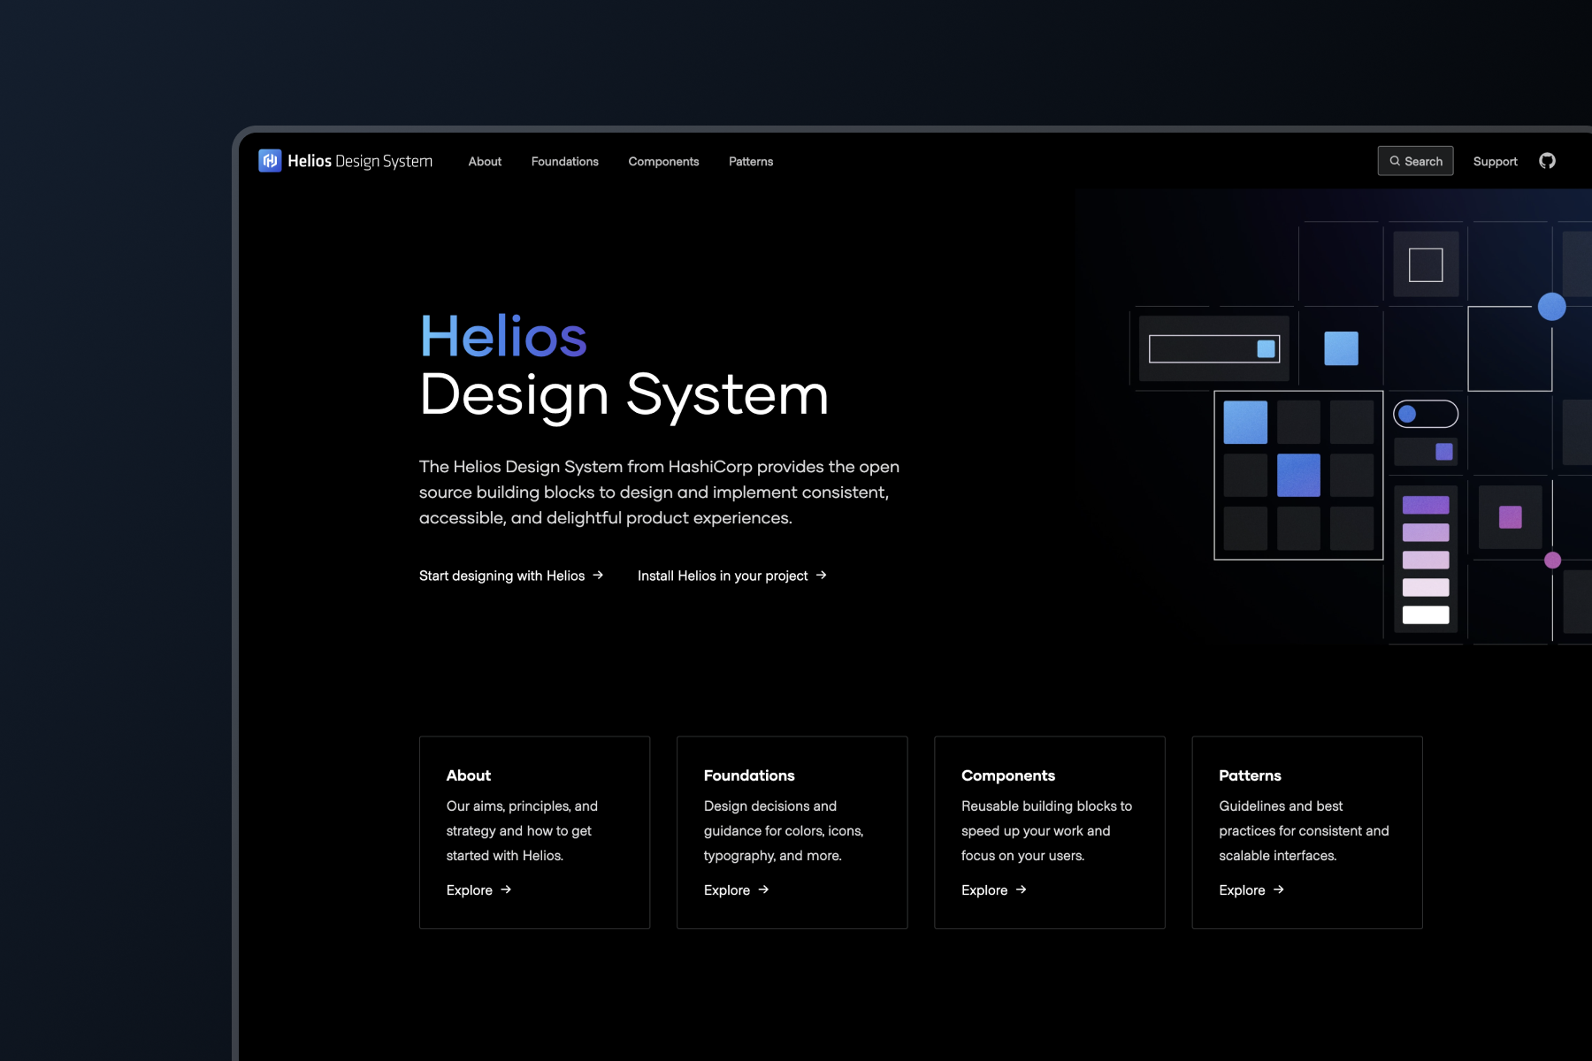Open the Patterns nav menu
The image size is (1592, 1061).
pos(751,162)
